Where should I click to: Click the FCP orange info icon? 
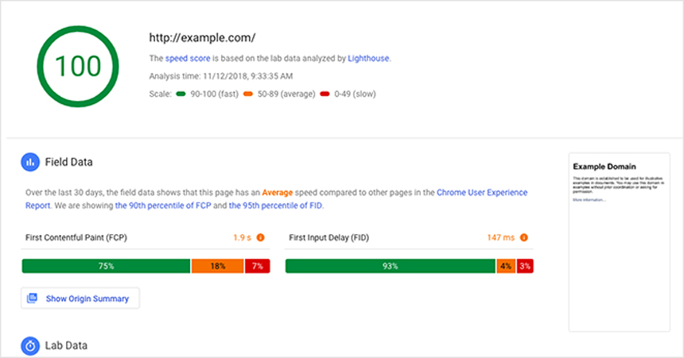[260, 237]
